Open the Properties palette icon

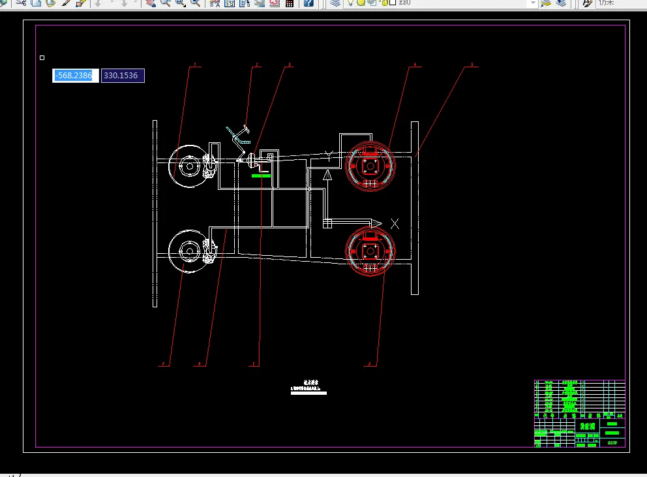point(215,3)
